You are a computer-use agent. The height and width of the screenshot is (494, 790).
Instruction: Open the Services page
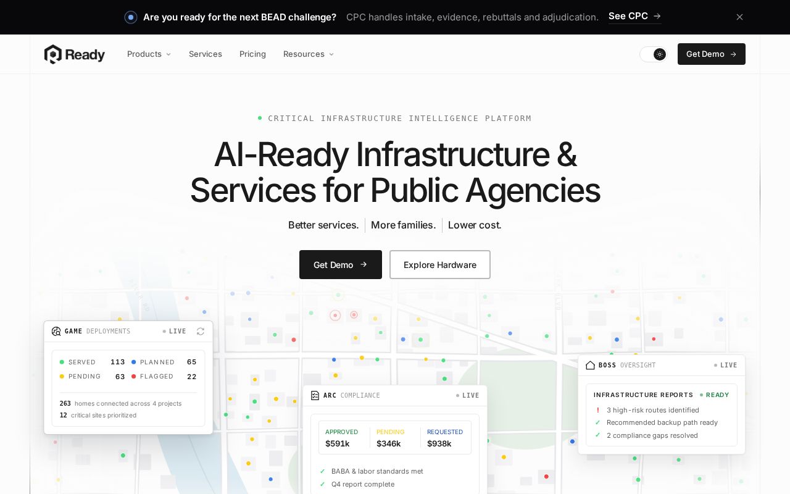click(206, 54)
